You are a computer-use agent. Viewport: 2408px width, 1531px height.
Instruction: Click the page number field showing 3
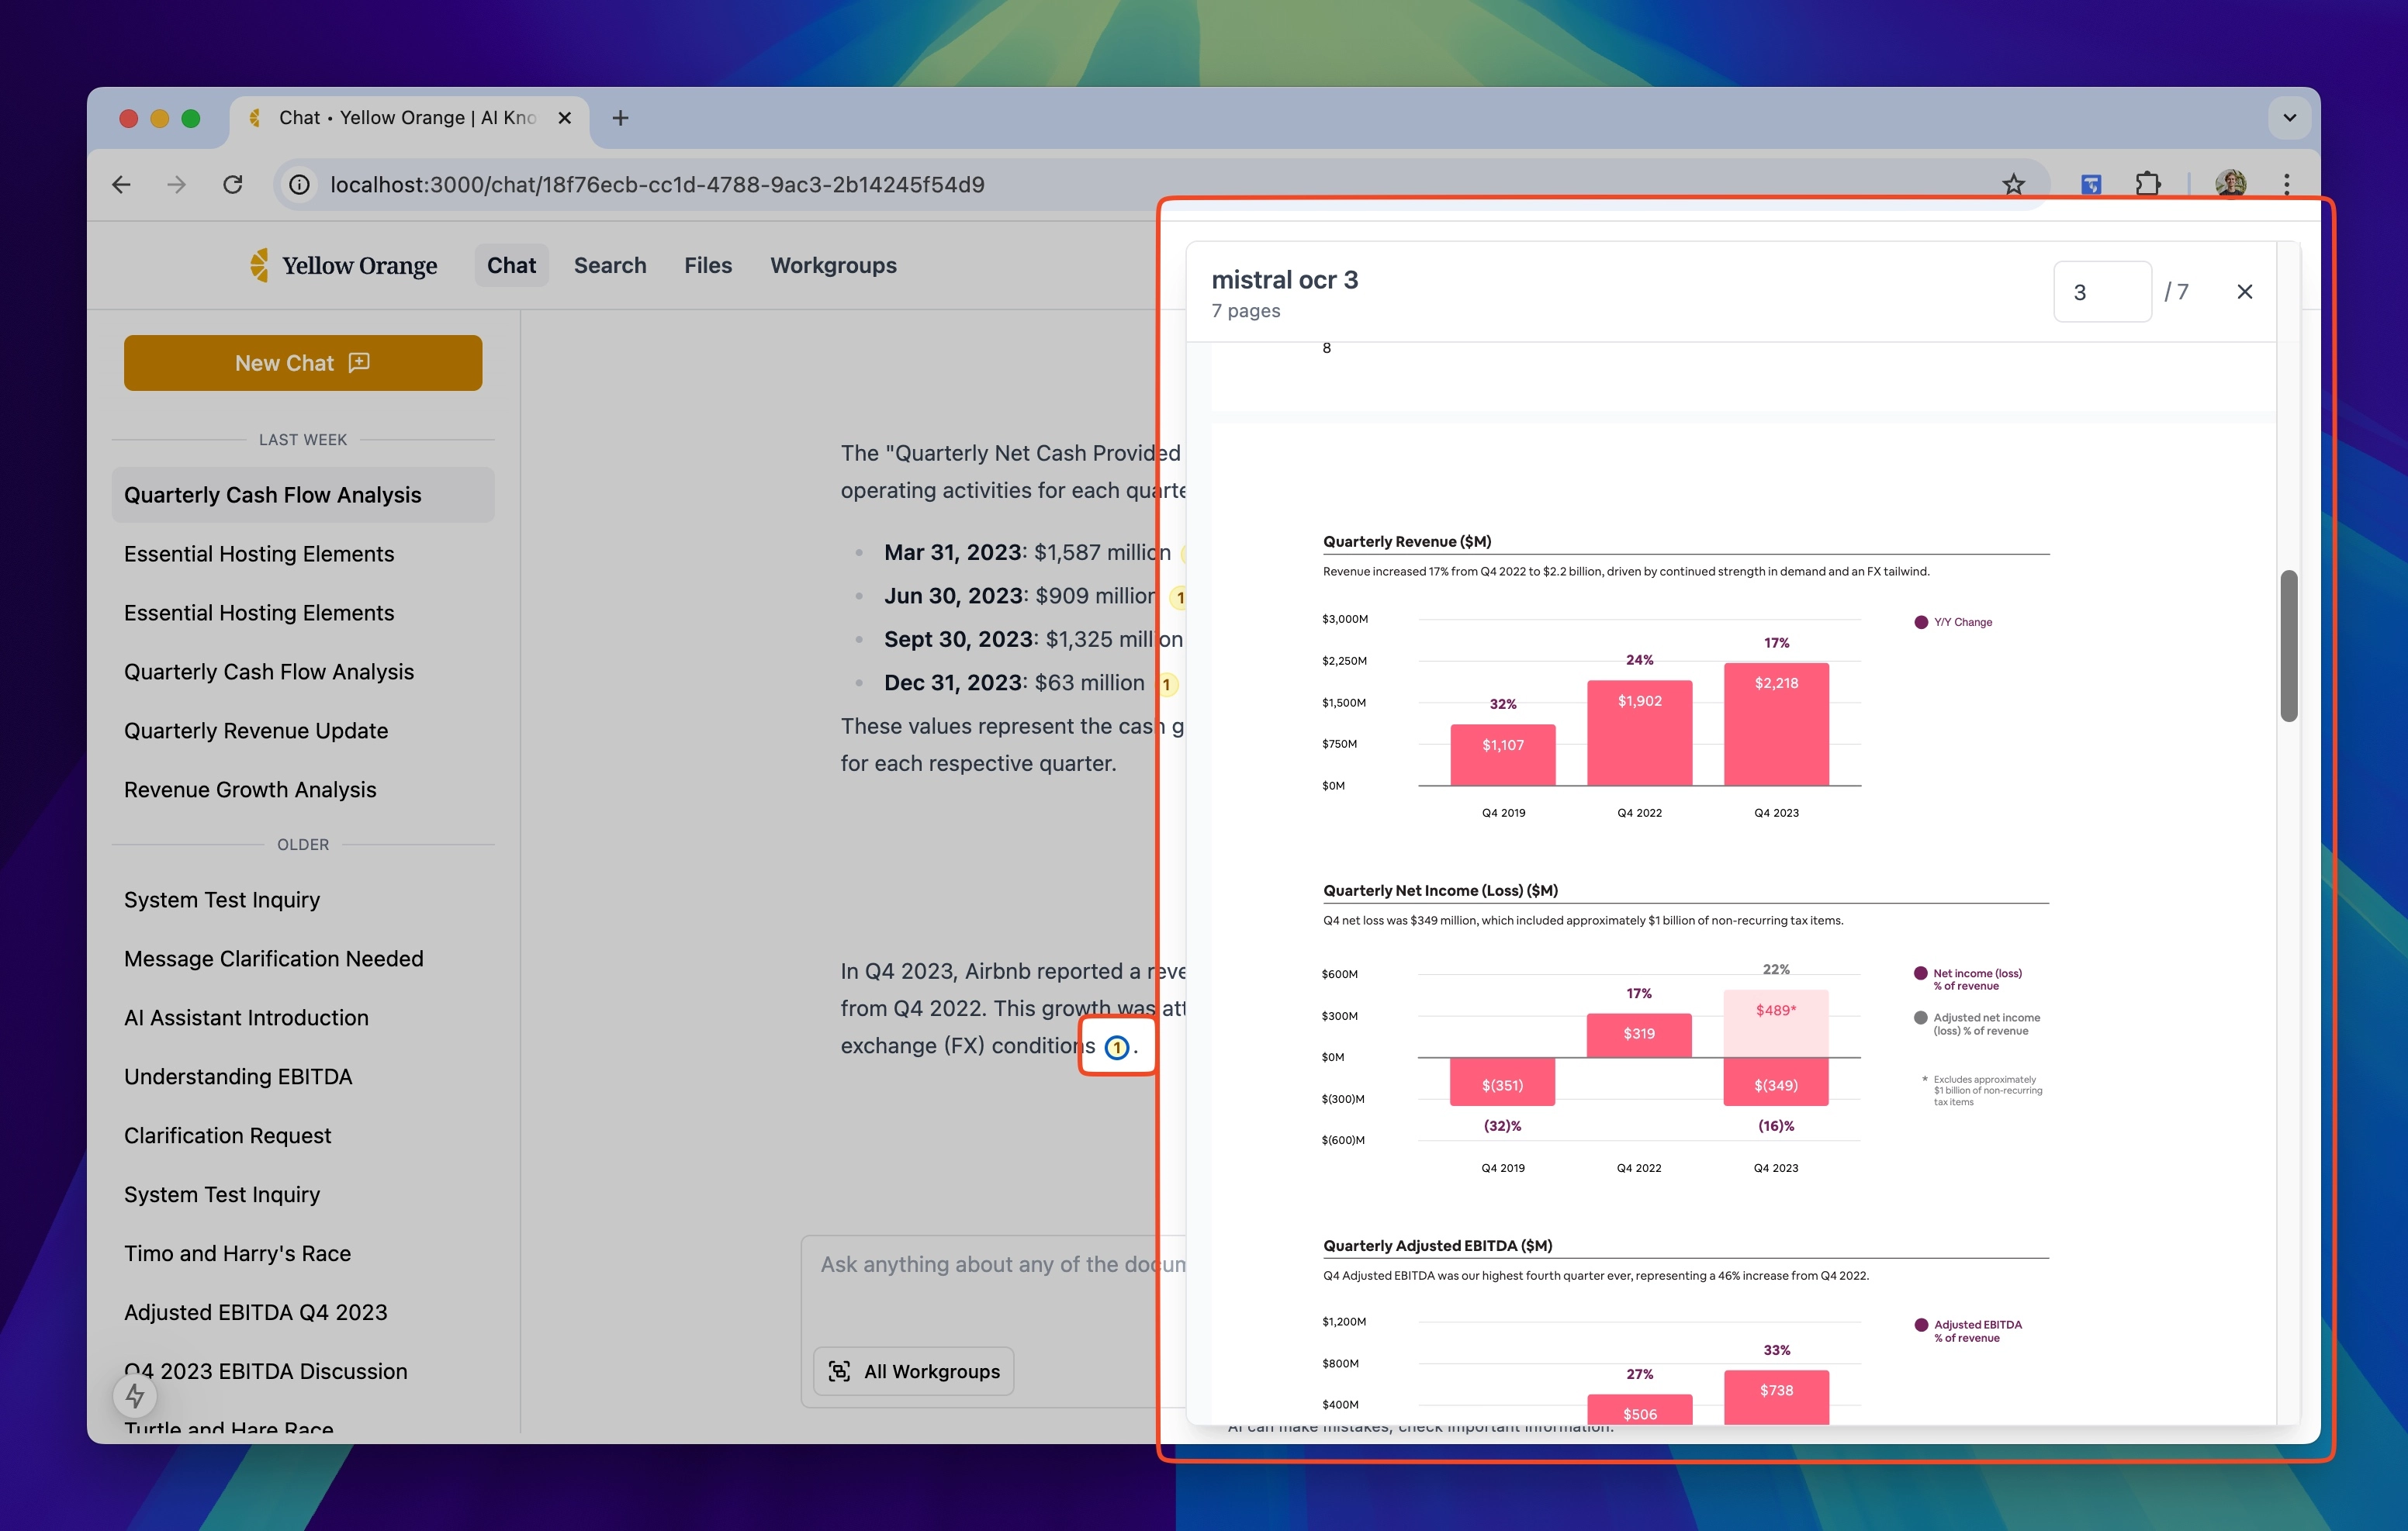point(2102,291)
